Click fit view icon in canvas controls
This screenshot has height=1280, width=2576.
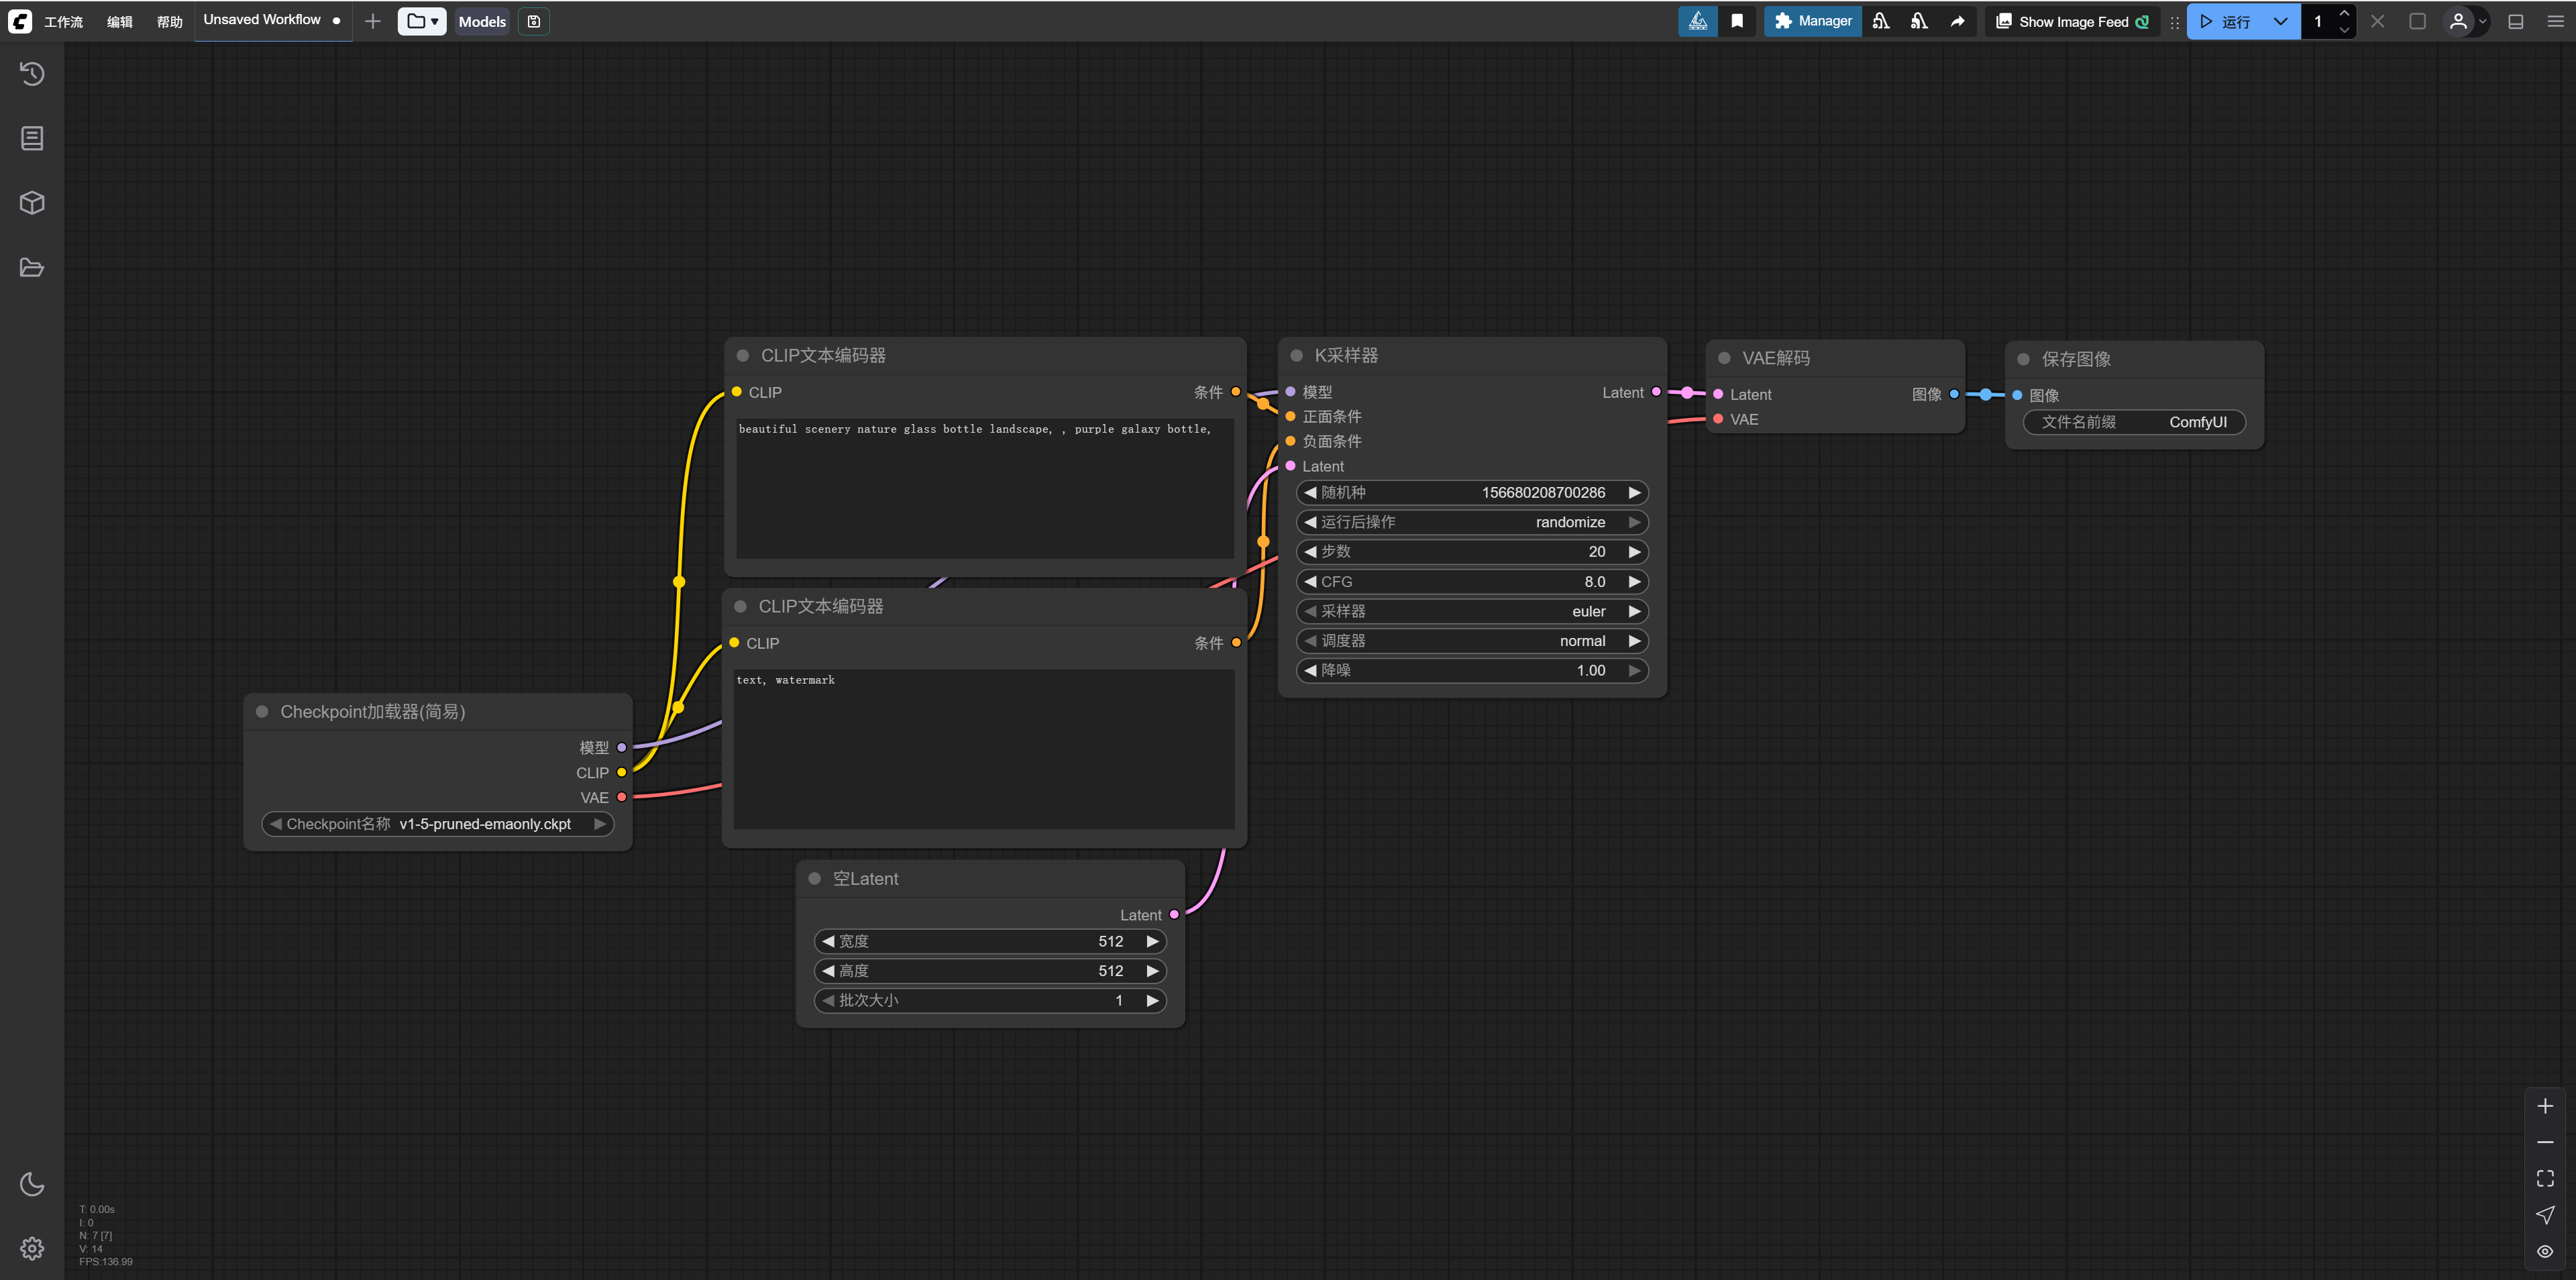coord(2545,1178)
